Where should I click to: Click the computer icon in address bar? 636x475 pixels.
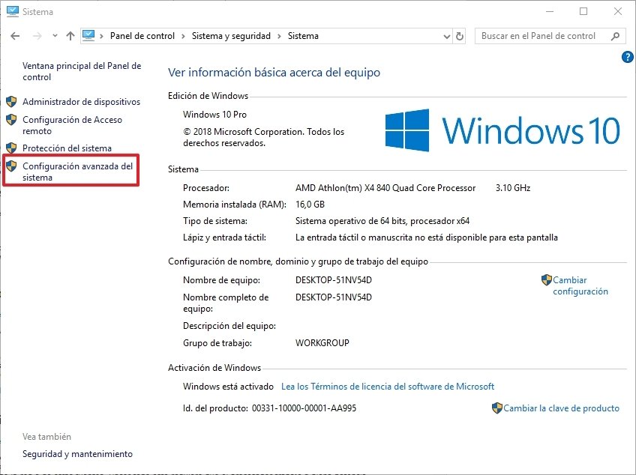pyautogui.click(x=88, y=36)
